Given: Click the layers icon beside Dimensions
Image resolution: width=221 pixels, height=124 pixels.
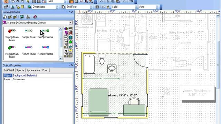Looking at the screenshot, I should point(29,7).
